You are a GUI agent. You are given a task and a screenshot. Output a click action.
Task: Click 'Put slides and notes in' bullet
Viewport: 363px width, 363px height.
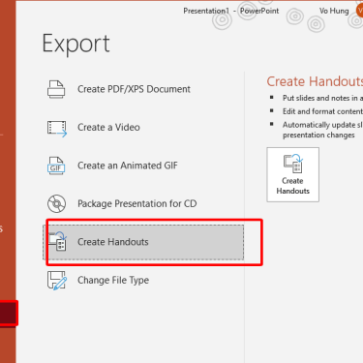pos(322,98)
